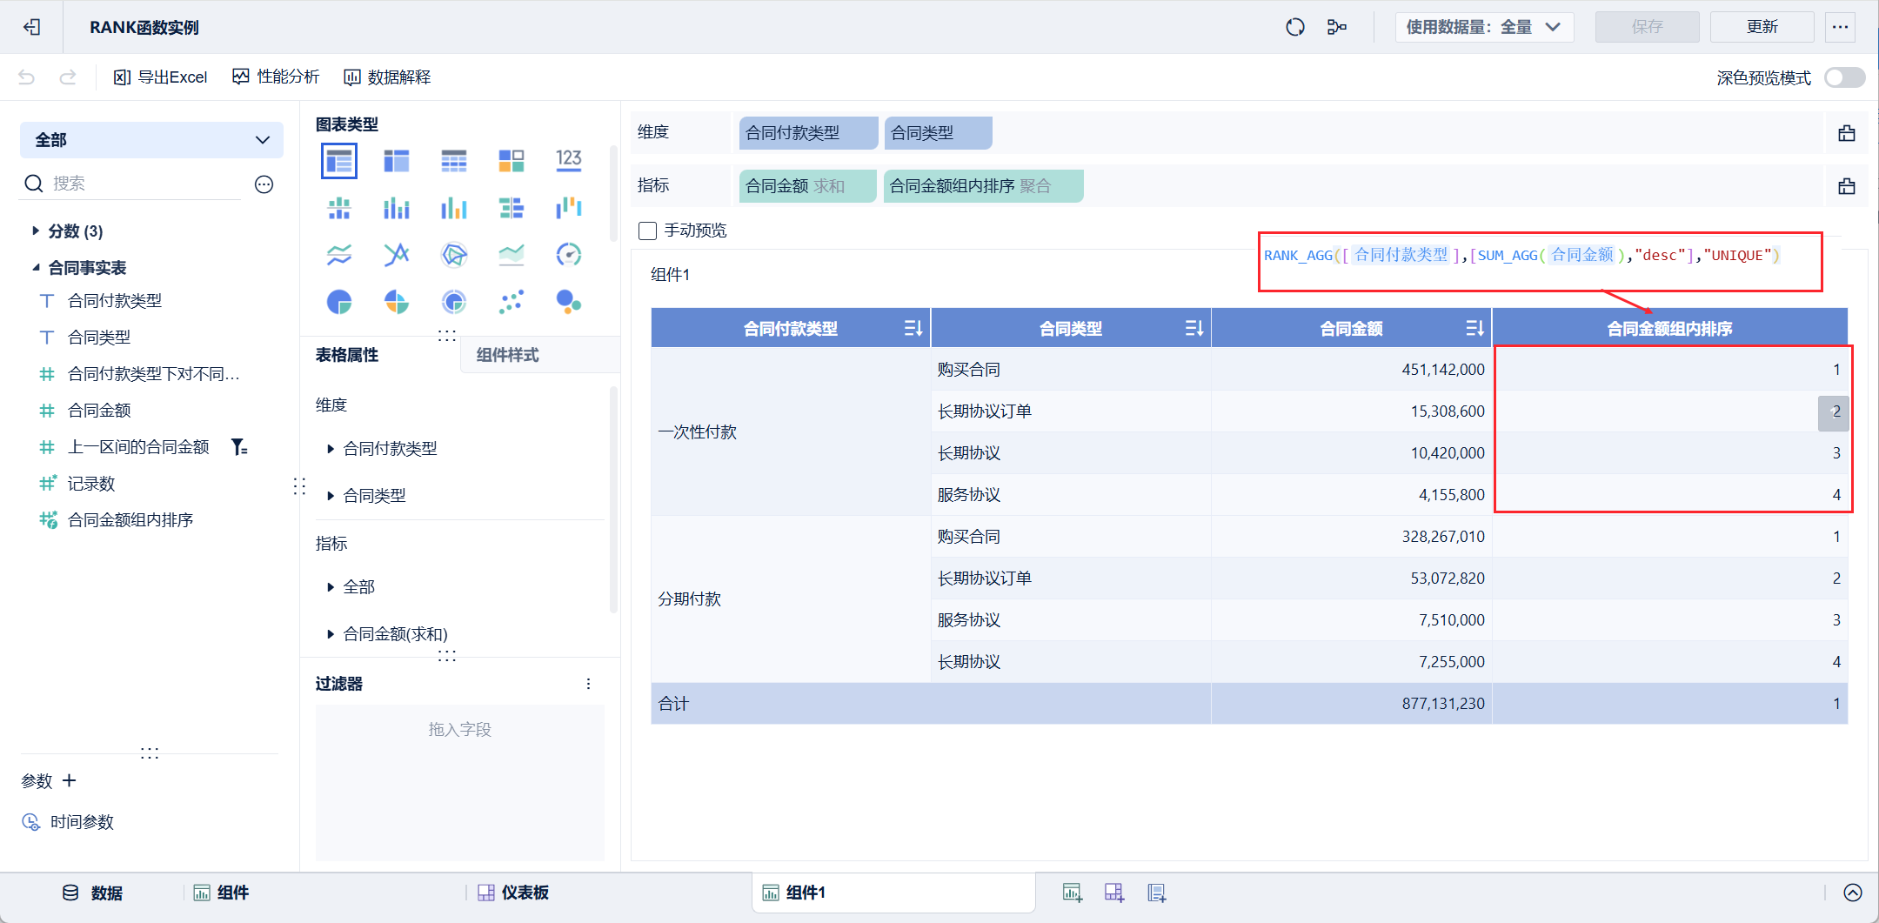Open sort options on 合同类型 column header
The image size is (1879, 923).
pyautogui.click(x=1194, y=328)
